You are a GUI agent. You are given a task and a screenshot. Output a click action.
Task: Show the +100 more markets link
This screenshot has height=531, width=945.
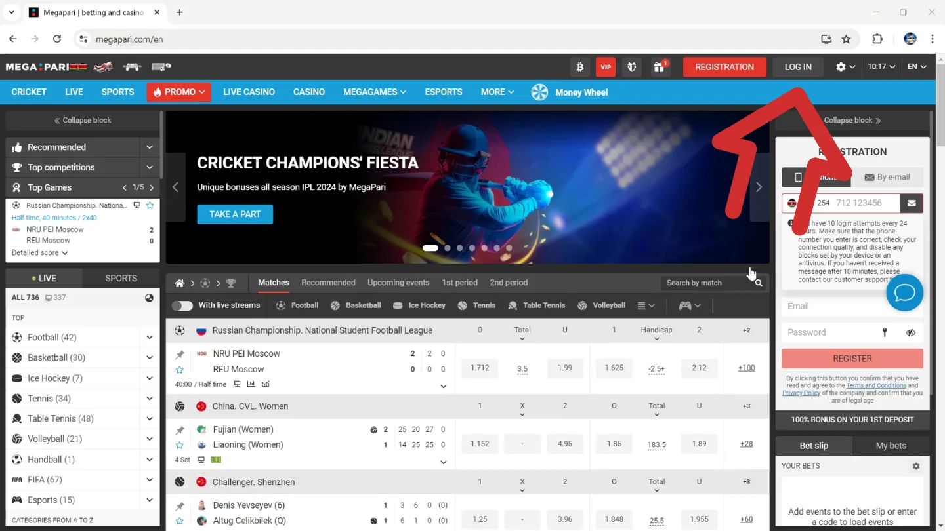[746, 368]
